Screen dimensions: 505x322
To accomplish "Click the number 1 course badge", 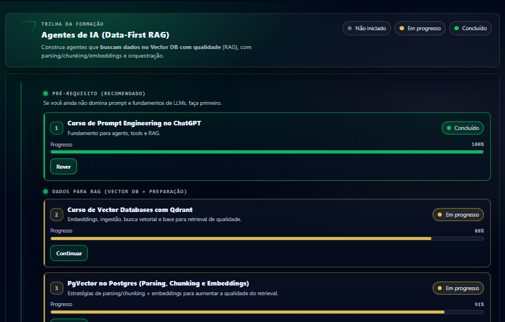I will tap(56, 128).
